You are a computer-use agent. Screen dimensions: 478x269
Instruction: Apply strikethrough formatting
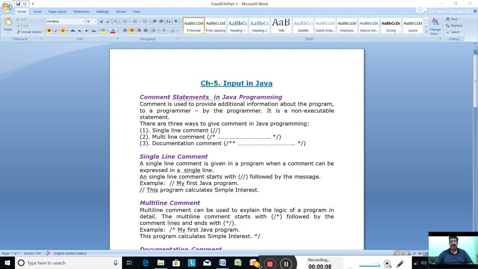point(73,31)
